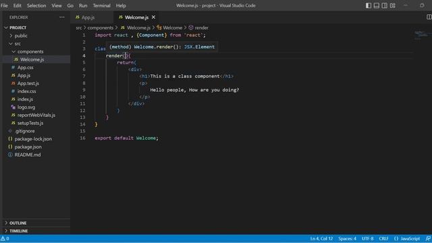Open the customize layout icon
This screenshot has width=432, height=243.
393,5
